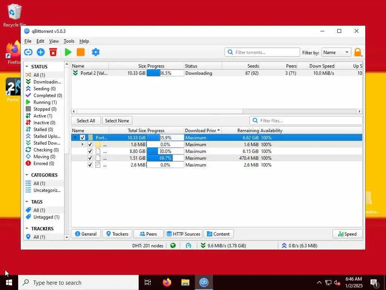Viewport: 386px width, 290px height.
Task: Add torrent file plus icon
Action: coord(41,52)
